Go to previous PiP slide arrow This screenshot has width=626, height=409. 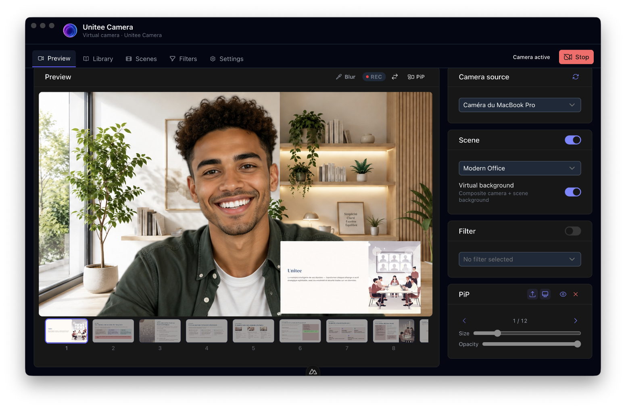click(x=464, y=321)
